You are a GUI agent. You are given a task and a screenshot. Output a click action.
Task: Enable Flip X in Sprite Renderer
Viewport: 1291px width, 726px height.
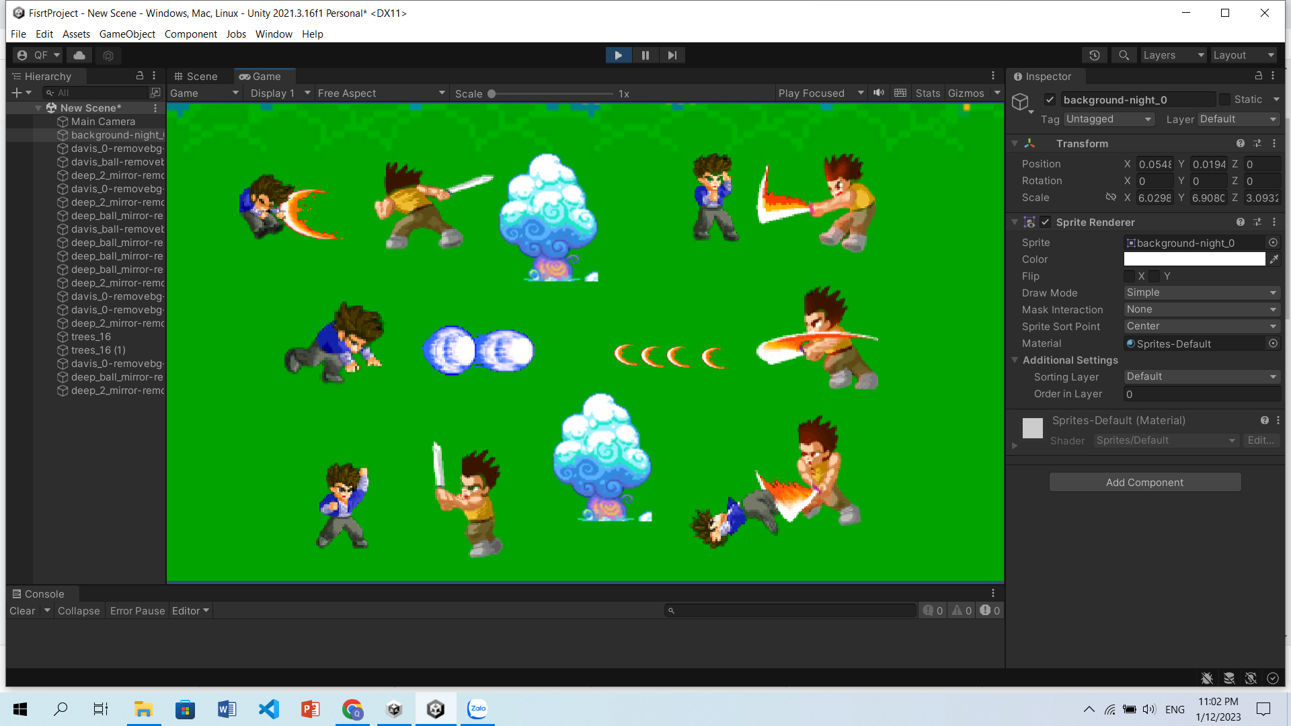pyautogui.click(x=1129, y=276)
